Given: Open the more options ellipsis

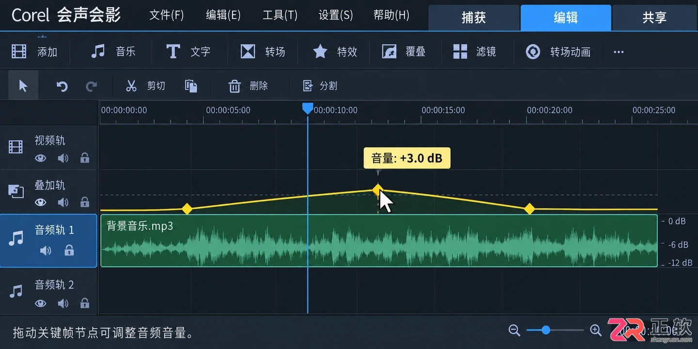Looking at the screenshot, I should point(619,52).
